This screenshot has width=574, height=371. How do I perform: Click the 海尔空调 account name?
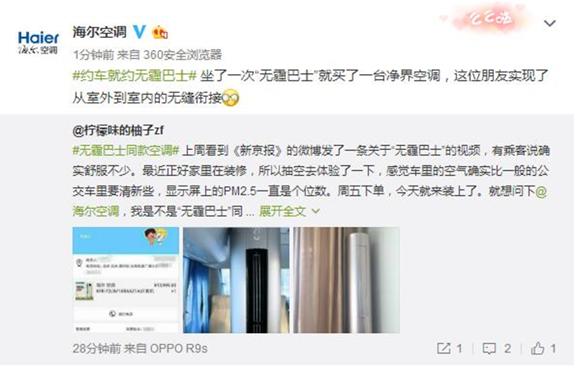coord(99,31)
